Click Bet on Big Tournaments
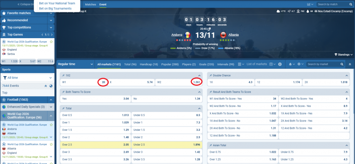This screenshot has height=164, width=355. [55, 8]
